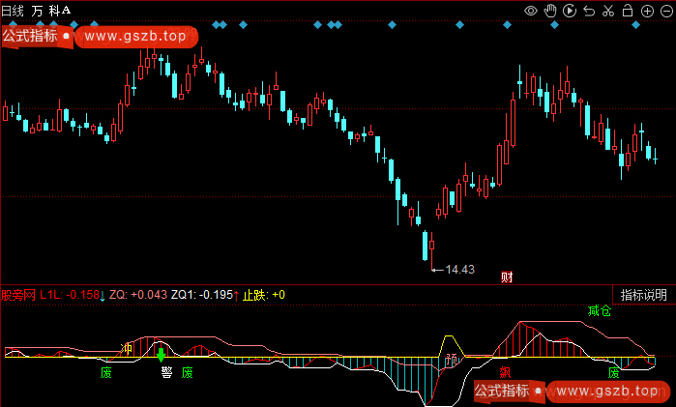Click the circular replay play icon
The width and height of the screenshot is (676, 407).
coord(570,11)
